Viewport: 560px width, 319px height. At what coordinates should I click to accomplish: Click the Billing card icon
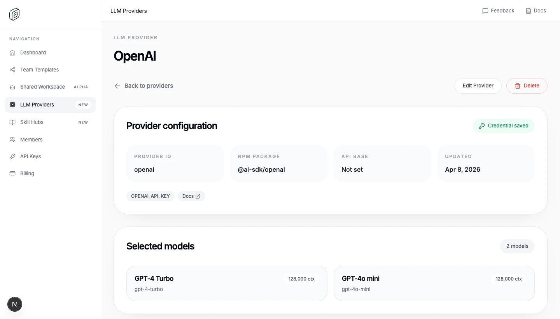pyautogui.click(x=12, y=173)
